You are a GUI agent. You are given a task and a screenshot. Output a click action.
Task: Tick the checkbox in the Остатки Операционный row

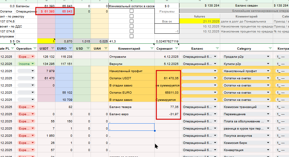click(131, 11)
